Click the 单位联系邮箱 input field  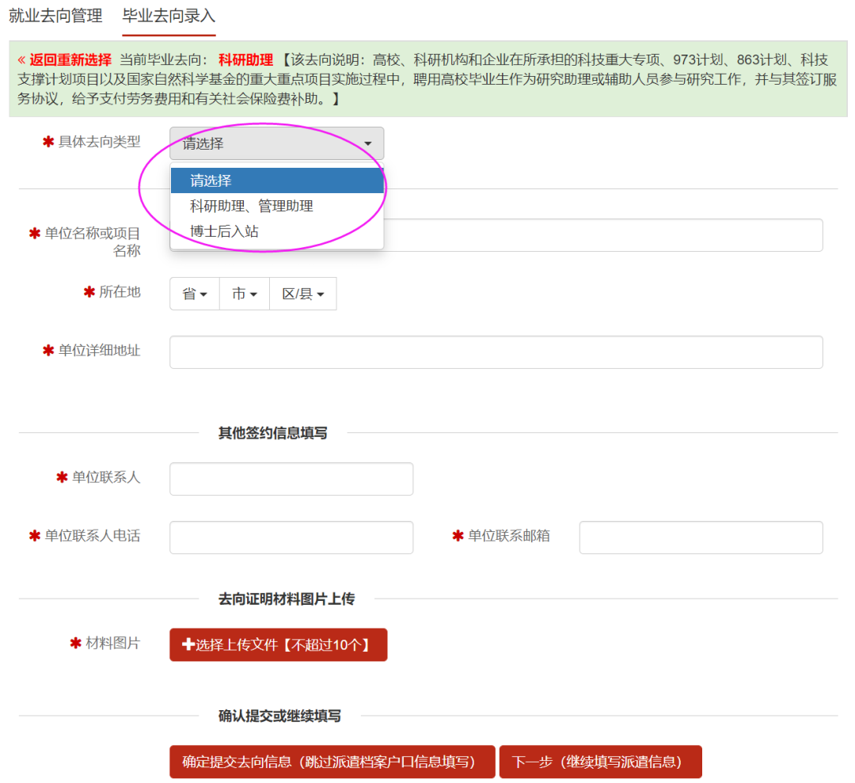tap(701, 538)
